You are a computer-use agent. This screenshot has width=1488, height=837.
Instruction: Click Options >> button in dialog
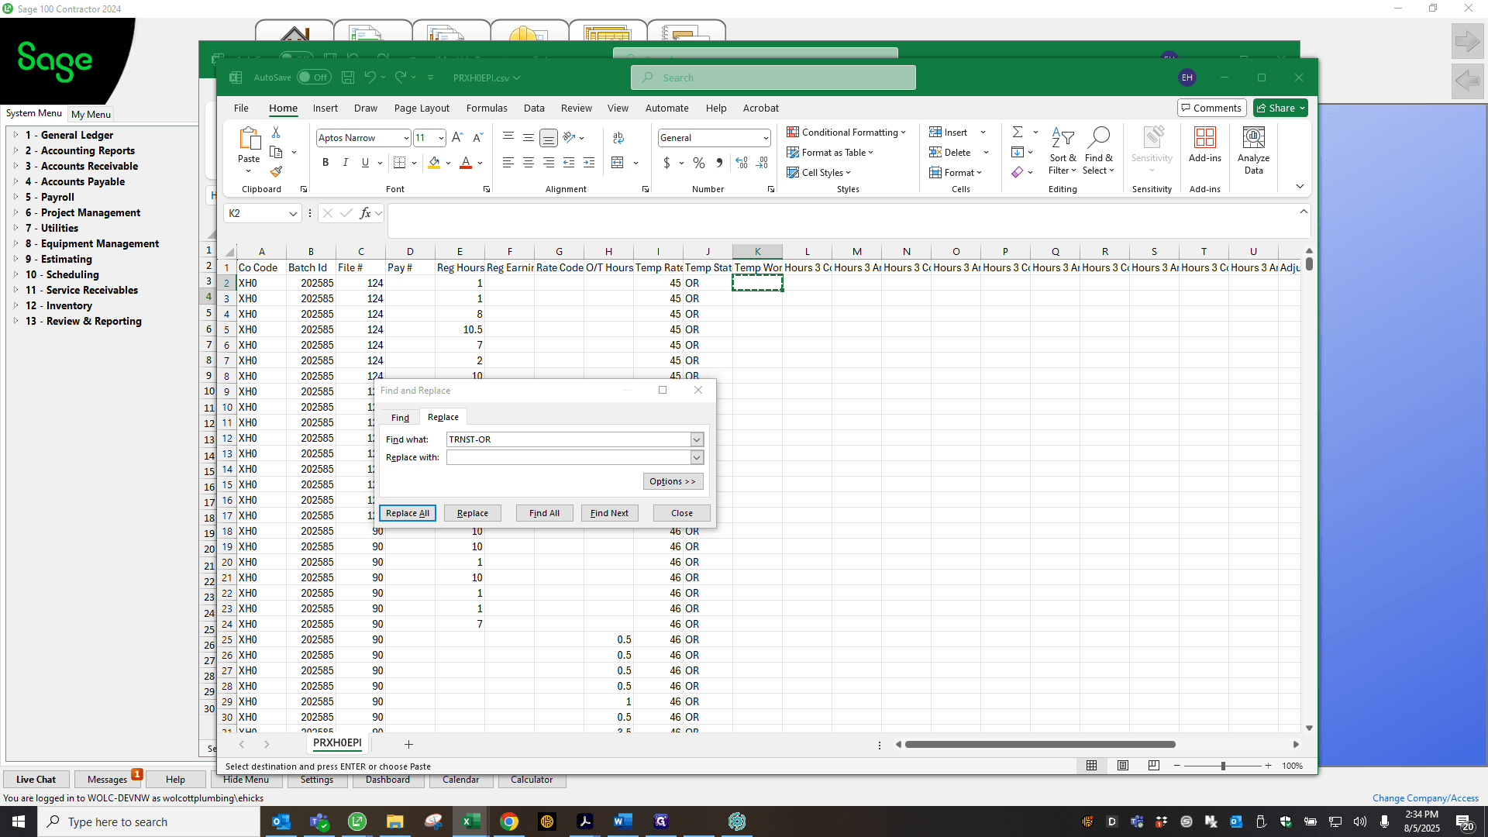tap(673, 481)
